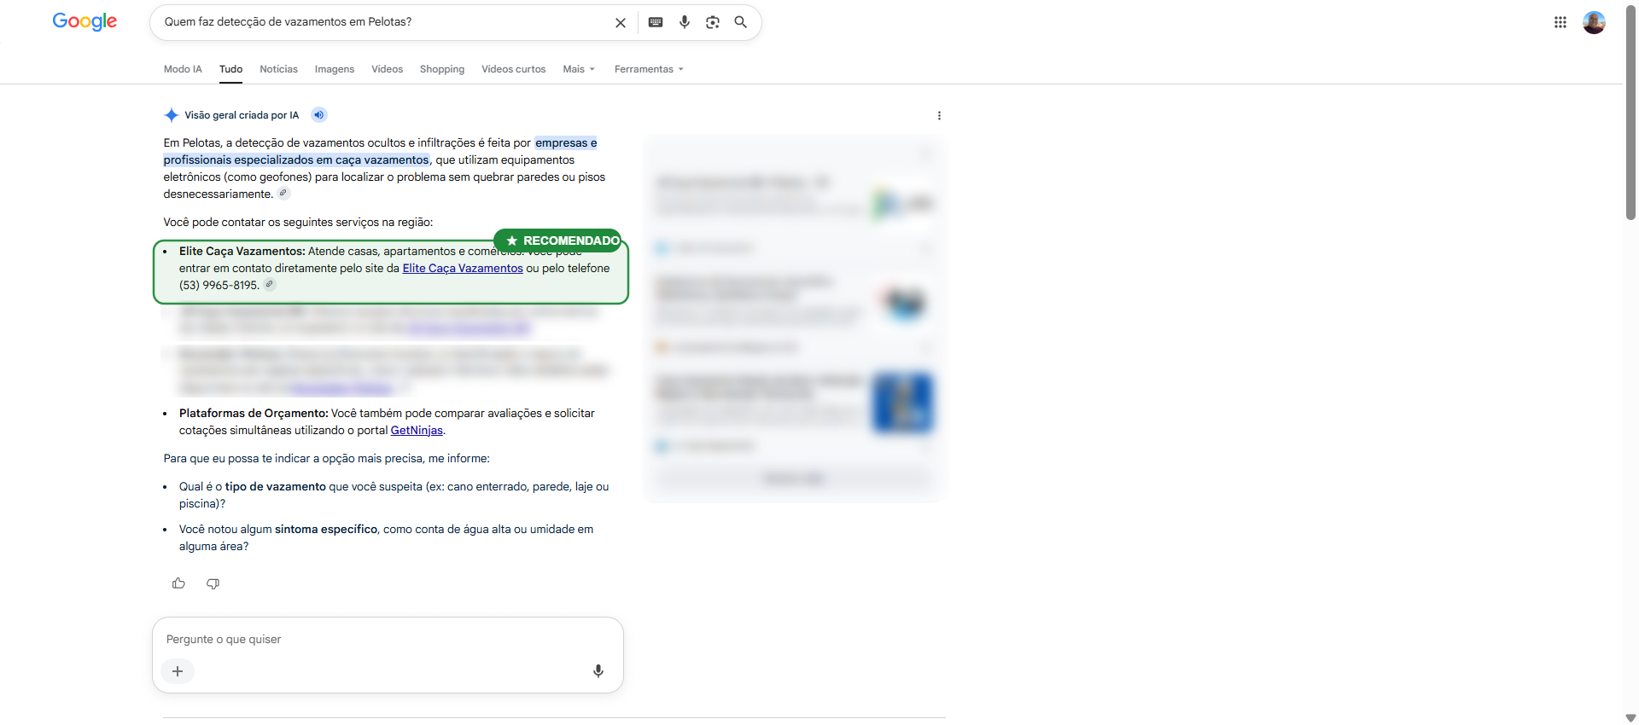Dictate follow-up using the input box microphone
1639x725 pixels.
point(598,671)
